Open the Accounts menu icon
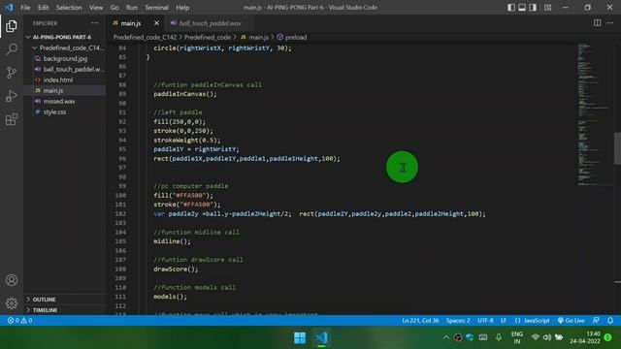The image size is (621, 349). click(x=12, y=280)
